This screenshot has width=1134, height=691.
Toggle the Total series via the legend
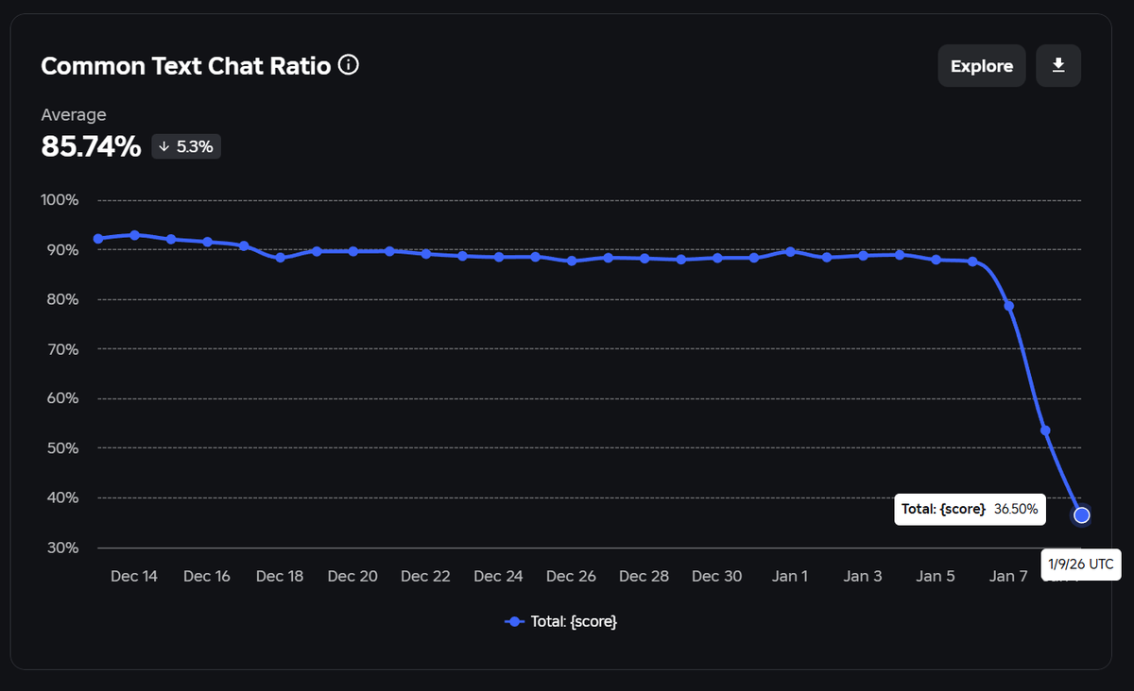click(x=560, y=621)
